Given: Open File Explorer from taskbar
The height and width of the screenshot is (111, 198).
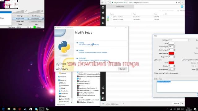Looking at the screenshot, I should tap(9, 109).
